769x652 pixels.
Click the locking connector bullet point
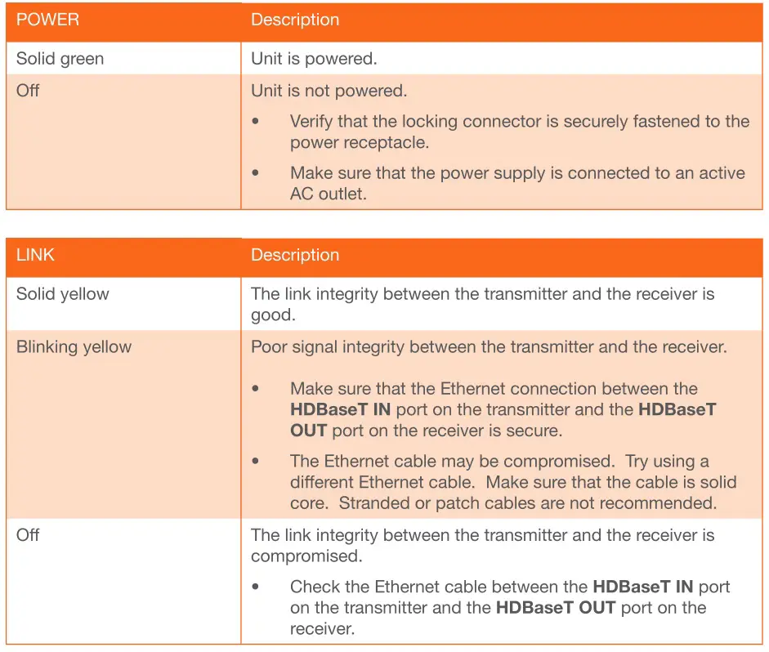[519, 132]
